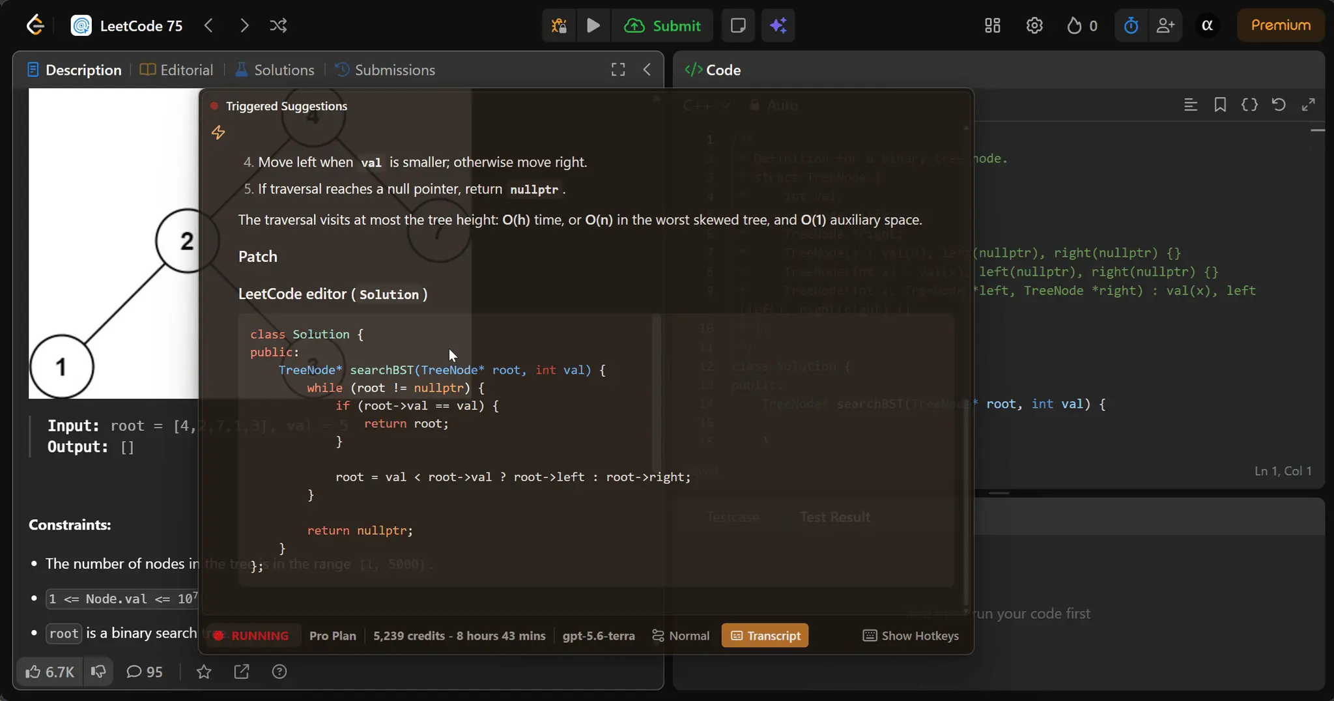Image resolution: width=1334 pixels, height=701 pixels.
Task: Open the 95 comments
Action: coord(145,672)
